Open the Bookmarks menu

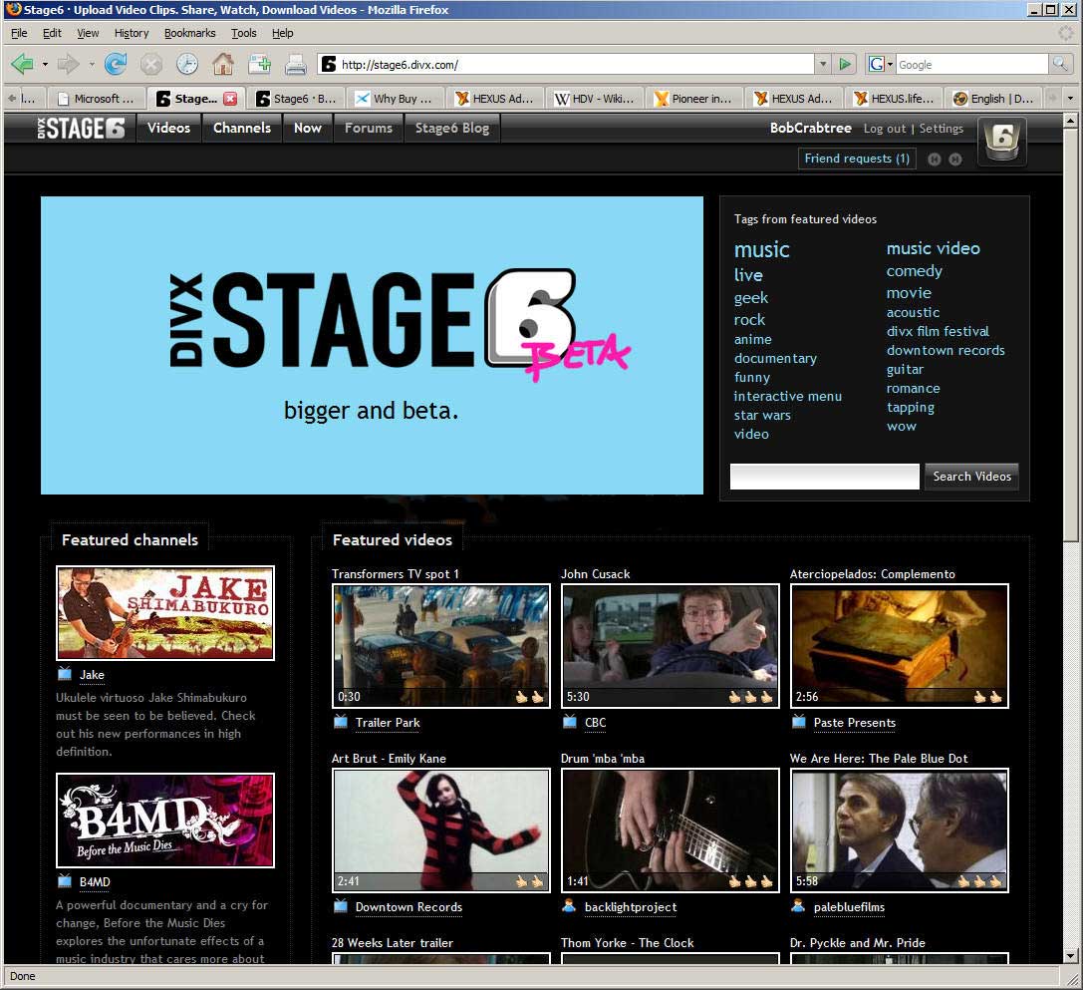click(190, 33)
